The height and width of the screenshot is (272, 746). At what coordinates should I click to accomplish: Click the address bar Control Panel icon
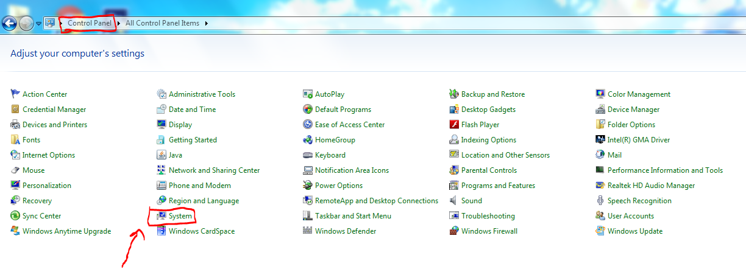pos(50,23)
